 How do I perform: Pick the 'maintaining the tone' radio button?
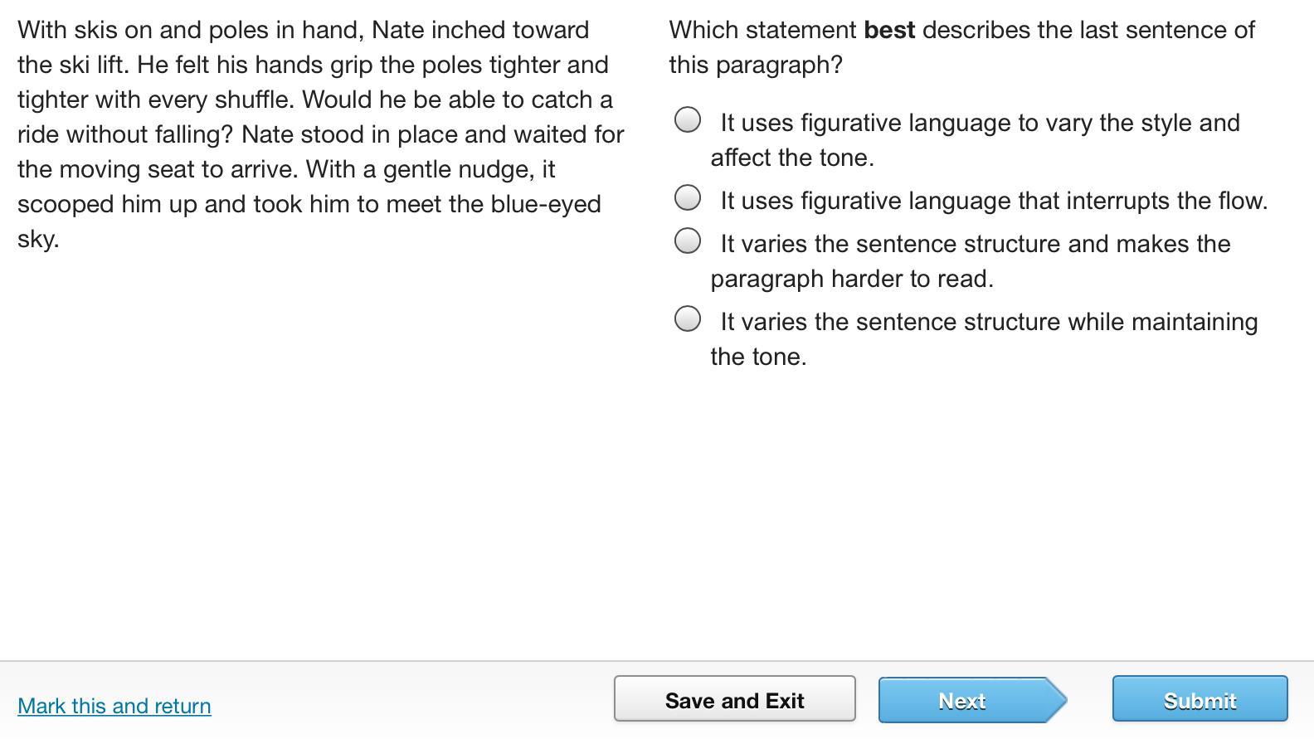[x=688, y=319]
